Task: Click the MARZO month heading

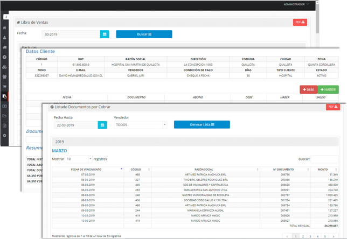Action: (59, 151)
